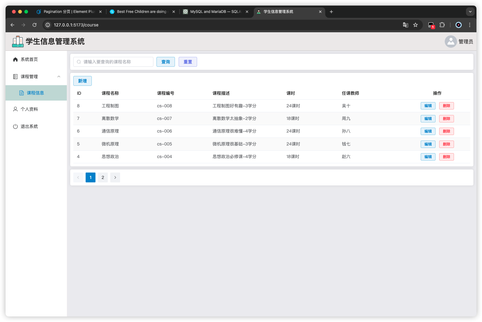The width and height of the screenshot is (482, 322).
Task: Click the student system logo icon
Action: 18,42
